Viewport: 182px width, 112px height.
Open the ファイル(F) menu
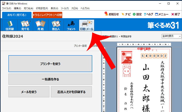point(6,8)
